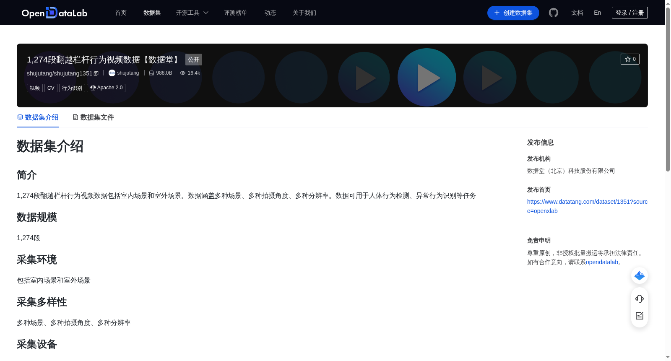The width and height of the screenshot is (671, 361).
Task: Click the plus icon in 创建数据集 button
Action: pos(497,13)
